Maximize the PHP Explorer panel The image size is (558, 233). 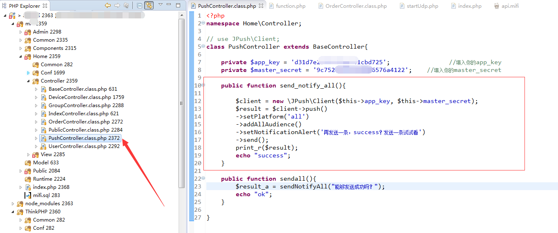pos(178,5)
